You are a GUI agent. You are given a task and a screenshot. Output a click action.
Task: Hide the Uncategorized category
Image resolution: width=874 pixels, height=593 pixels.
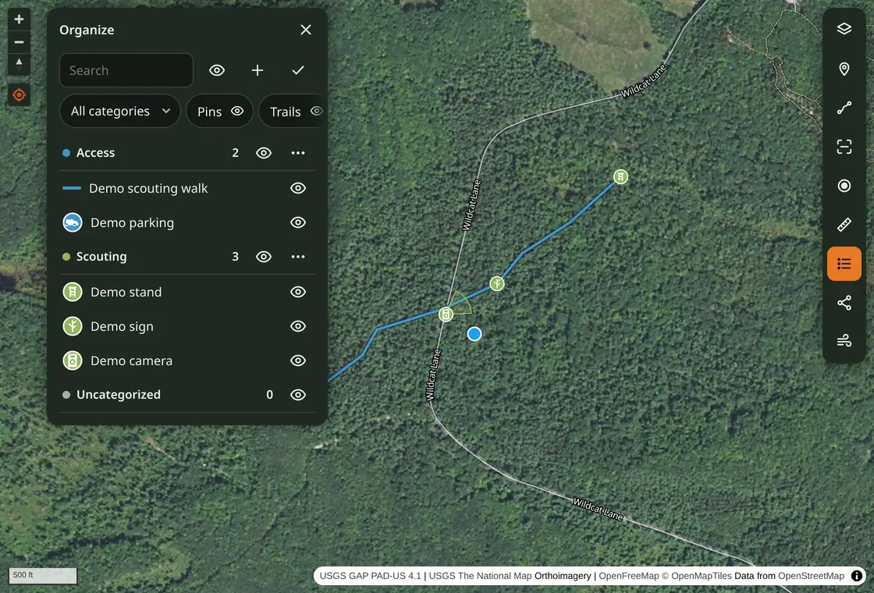(298, 395)
